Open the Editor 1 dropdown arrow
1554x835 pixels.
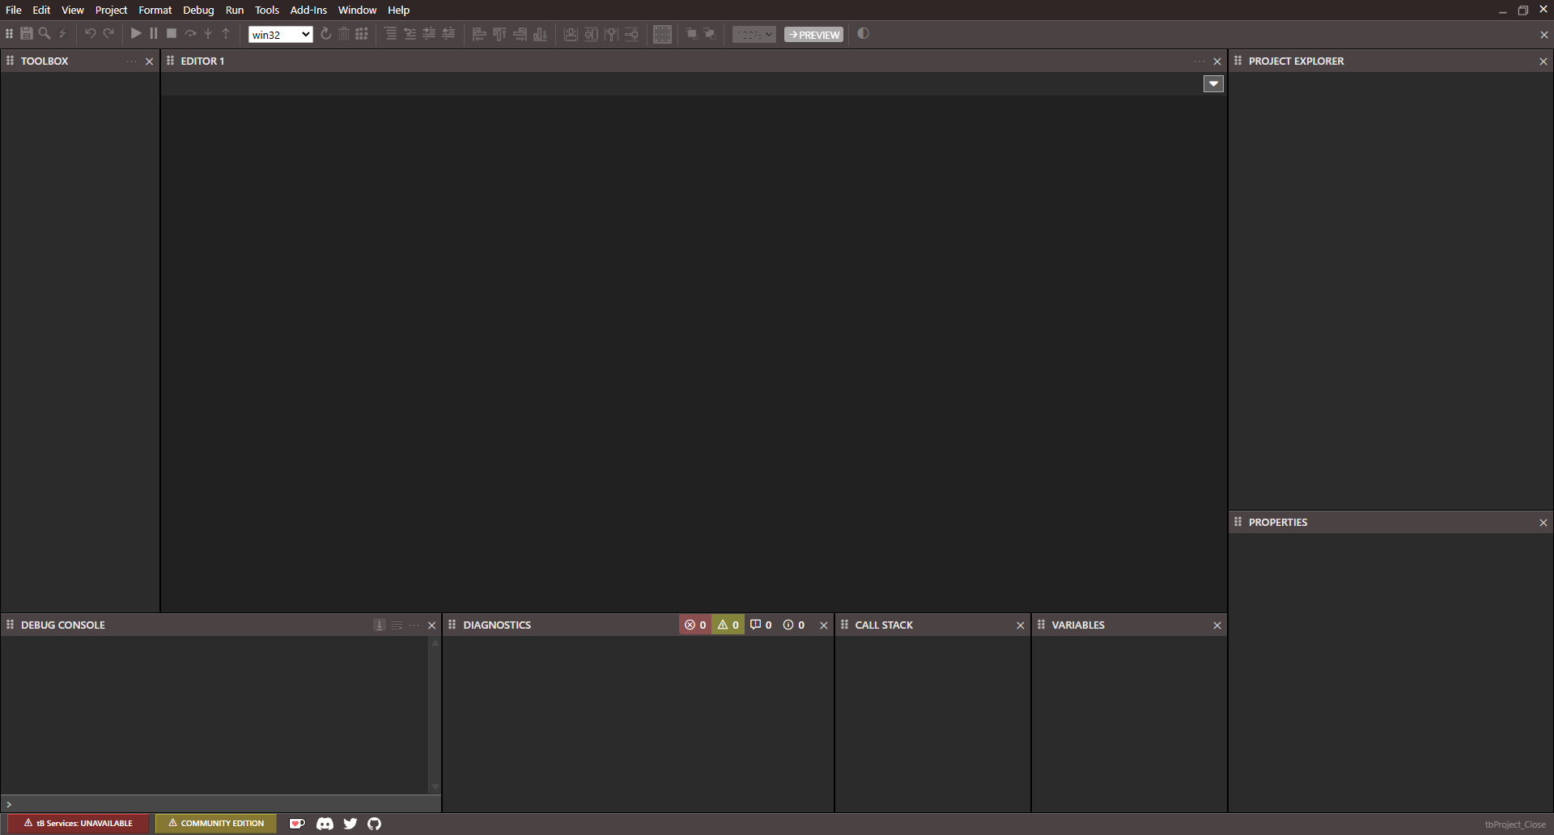click(1213, 83)
